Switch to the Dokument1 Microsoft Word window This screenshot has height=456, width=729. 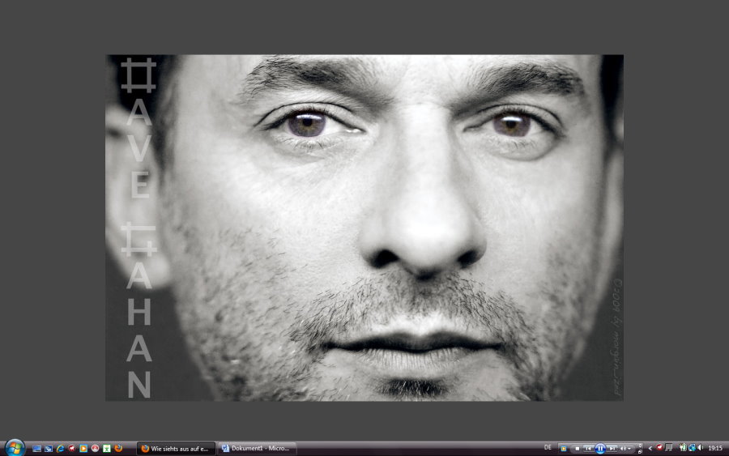click(x=258, y=448)
